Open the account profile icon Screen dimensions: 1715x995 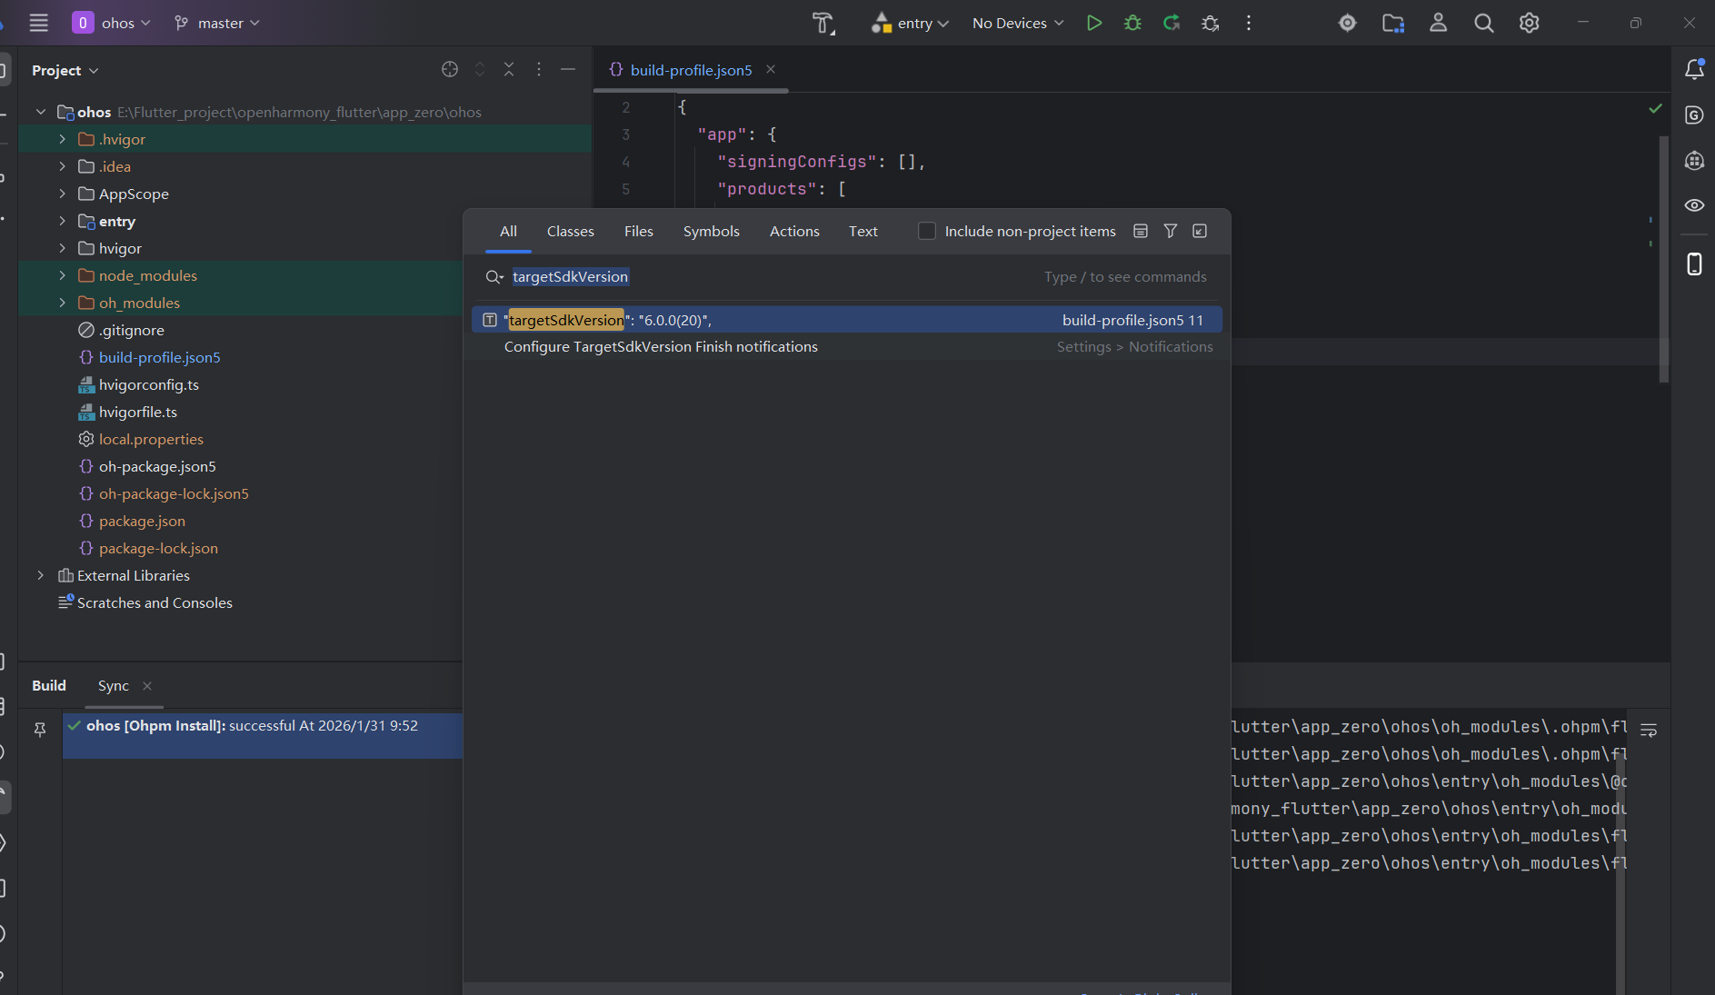(x=1438, y=23)
